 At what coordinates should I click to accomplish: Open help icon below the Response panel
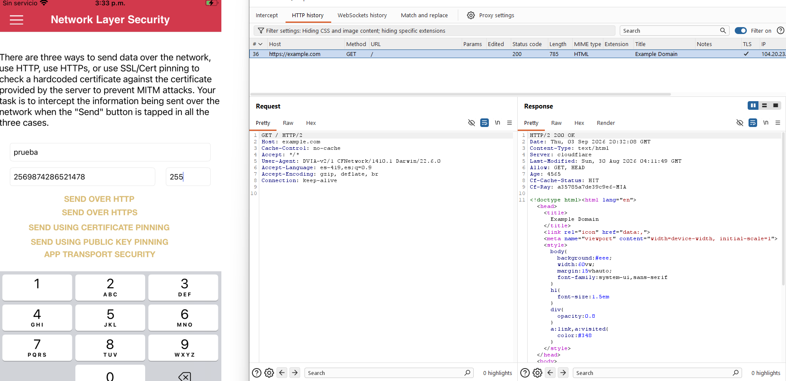tap(525, 373)
